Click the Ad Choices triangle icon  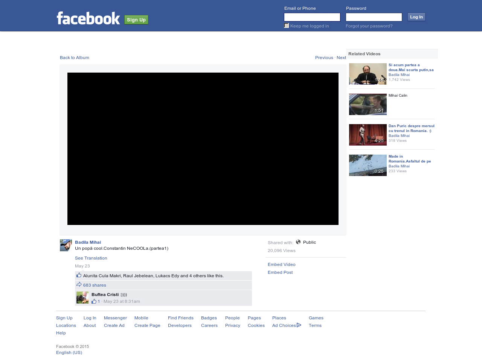[299, 325]
